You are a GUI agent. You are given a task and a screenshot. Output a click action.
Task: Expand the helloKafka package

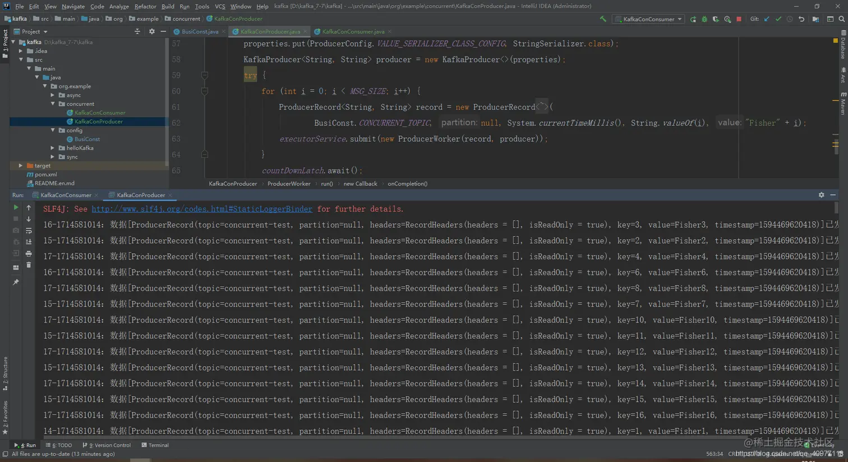(53, 148)
